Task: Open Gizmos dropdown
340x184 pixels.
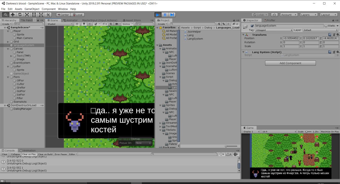Action: [x=127, y=24]
